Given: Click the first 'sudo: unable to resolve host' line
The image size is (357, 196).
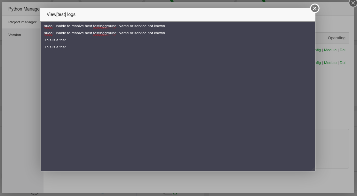Looking at the screenshot, I should point(105,26).
